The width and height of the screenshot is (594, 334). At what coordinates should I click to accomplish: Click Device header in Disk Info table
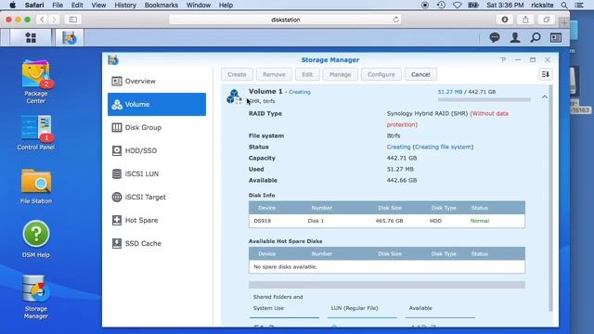(266, 208)
